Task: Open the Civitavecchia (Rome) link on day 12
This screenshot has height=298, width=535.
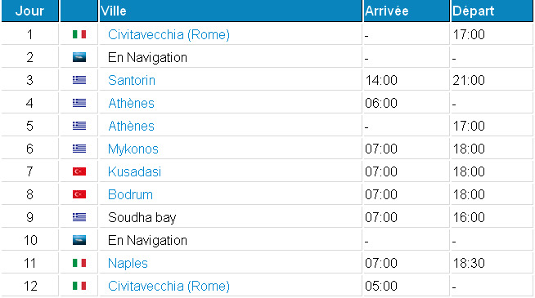Action: click(x=169, y=286)
